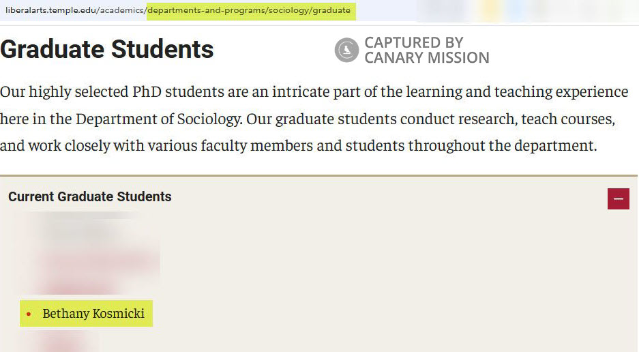639x352 pixels.
Task: Open the Bethany Kosmicki entry
Action: click(93, 314)
